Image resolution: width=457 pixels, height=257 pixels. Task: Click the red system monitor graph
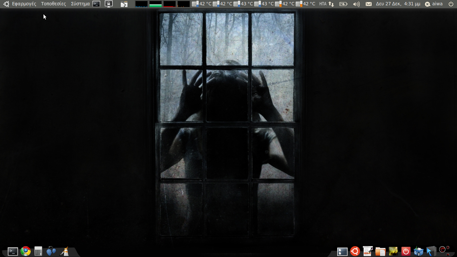click(170, 4)
